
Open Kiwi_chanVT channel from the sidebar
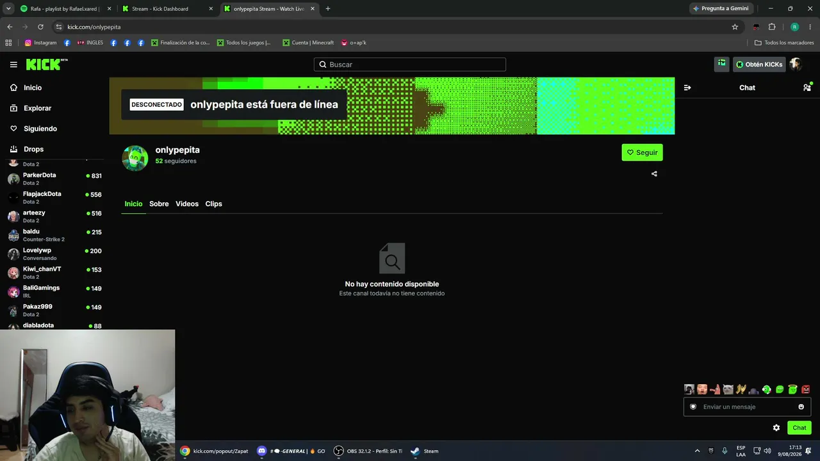point(54,273)
